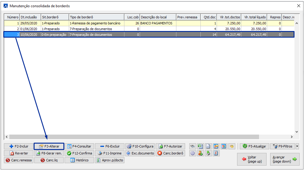
Task: Click F8-Gerar rem. button
Action: coord(49,153)
